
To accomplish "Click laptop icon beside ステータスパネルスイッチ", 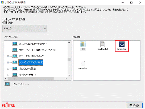I will pos(15,56).
